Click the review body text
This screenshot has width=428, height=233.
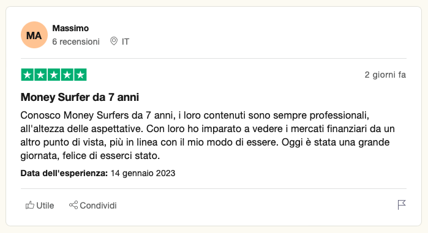click(208, 135)
